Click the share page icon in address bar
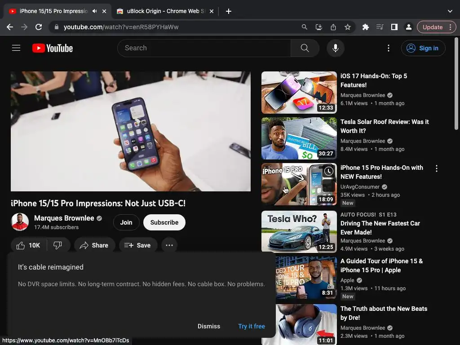This screenshot has width=460, height=345. 333,27
